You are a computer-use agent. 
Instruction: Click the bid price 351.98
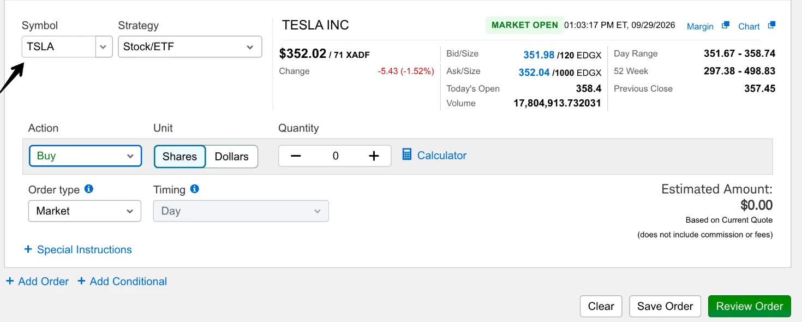click(x=539, y=55)
